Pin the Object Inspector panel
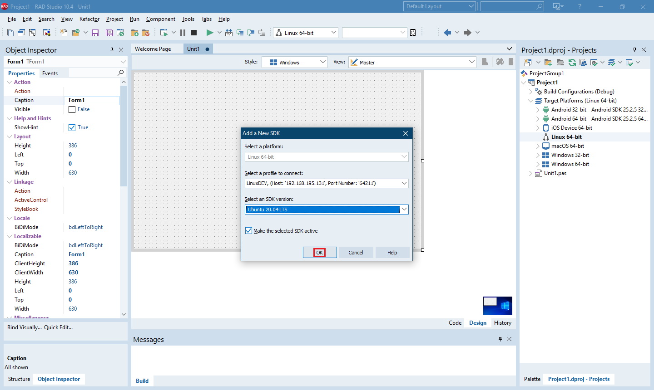The height and width of the screenshot is (390, 654). point(112,50)
